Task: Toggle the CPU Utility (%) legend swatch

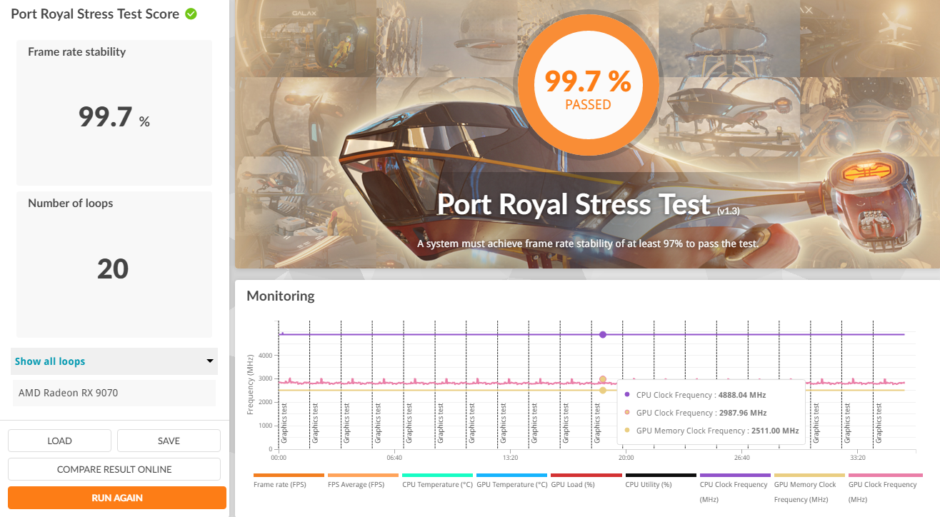Action: (x=660, y=475)
